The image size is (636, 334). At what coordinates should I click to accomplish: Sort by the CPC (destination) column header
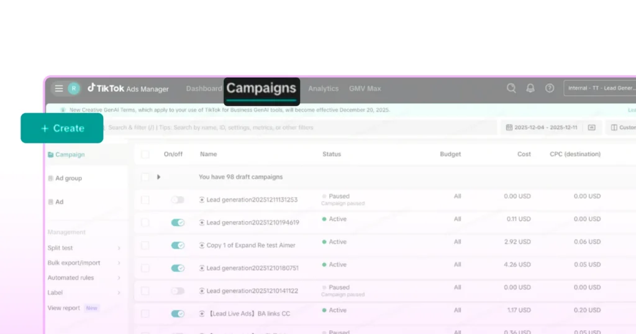(x=575, y=154)
